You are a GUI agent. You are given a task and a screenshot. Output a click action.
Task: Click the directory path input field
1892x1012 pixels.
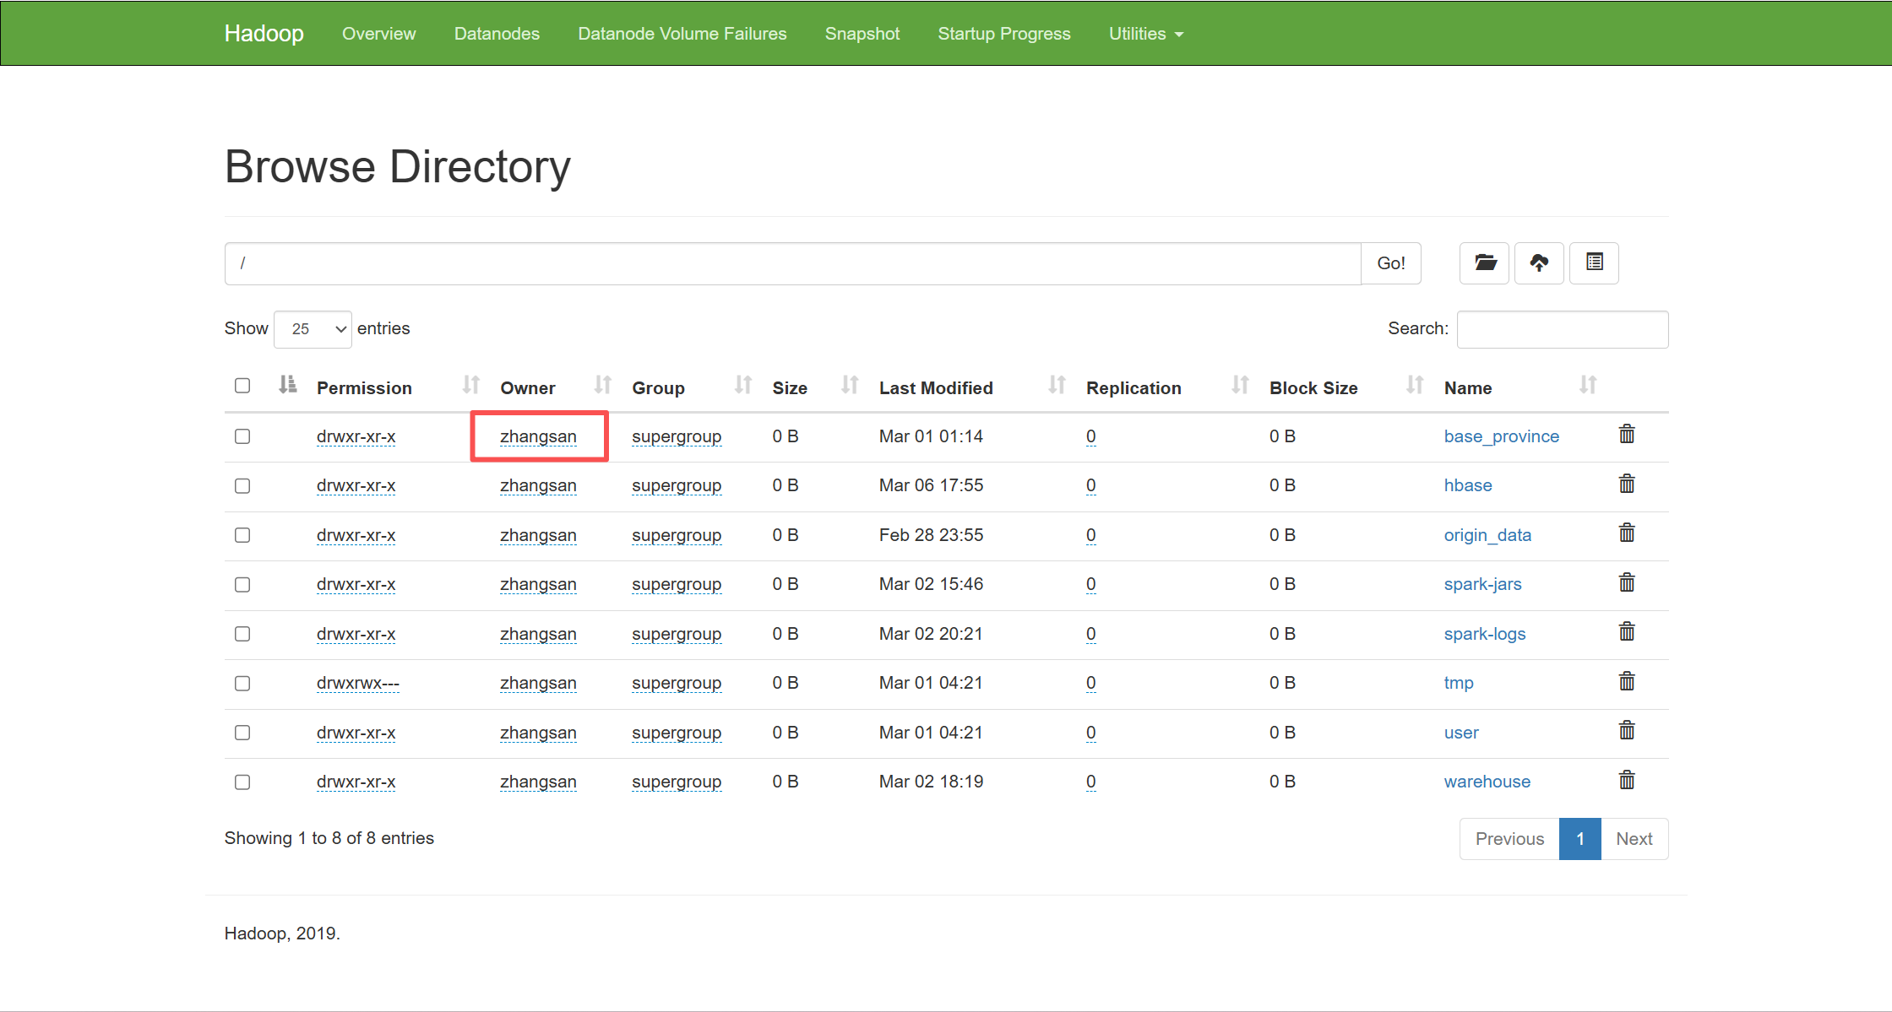(793, 263)
